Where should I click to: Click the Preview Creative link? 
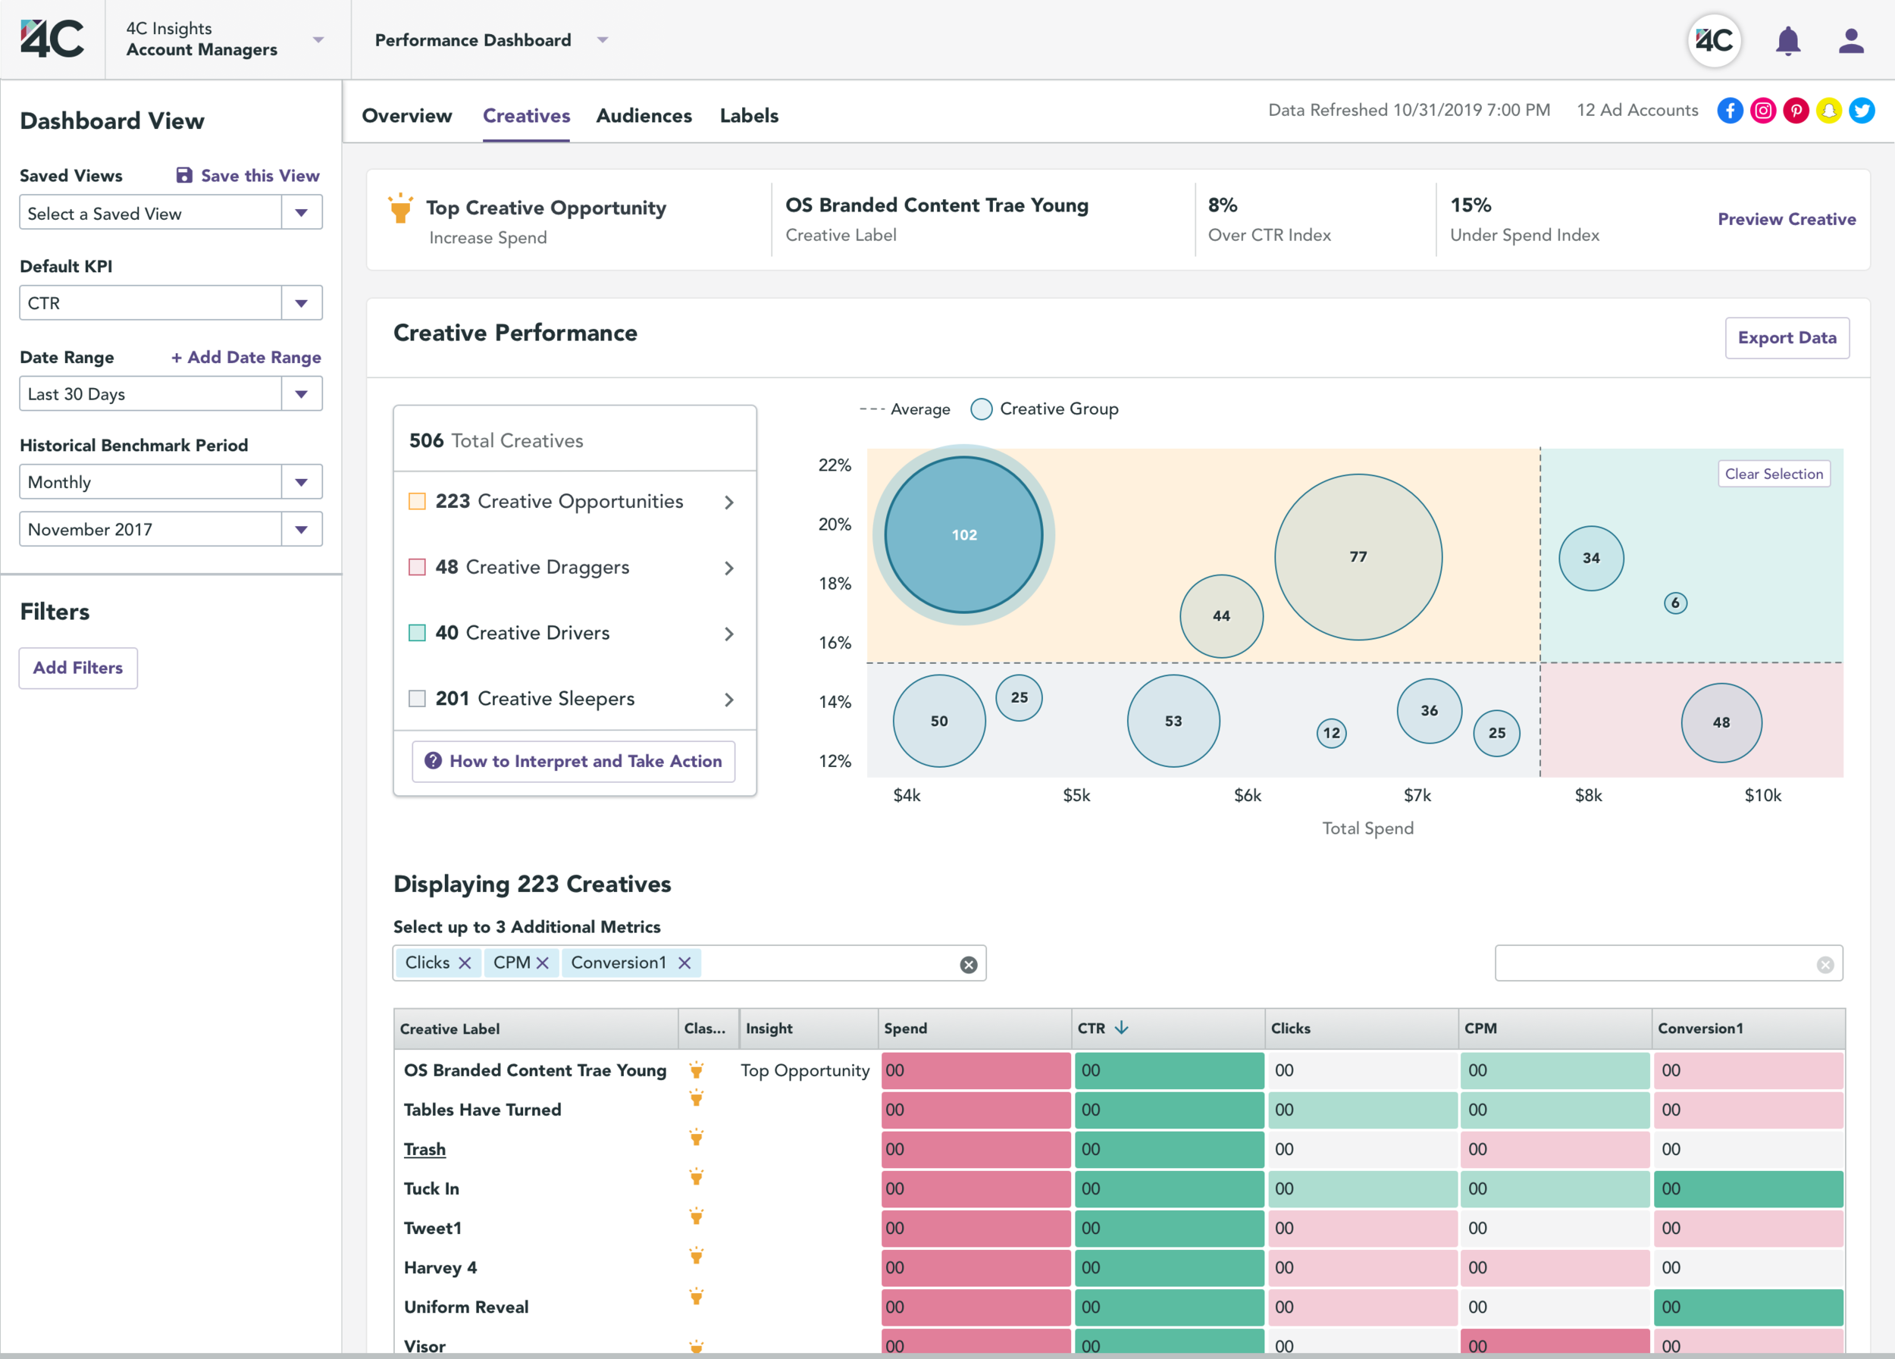click(1787, 219)
